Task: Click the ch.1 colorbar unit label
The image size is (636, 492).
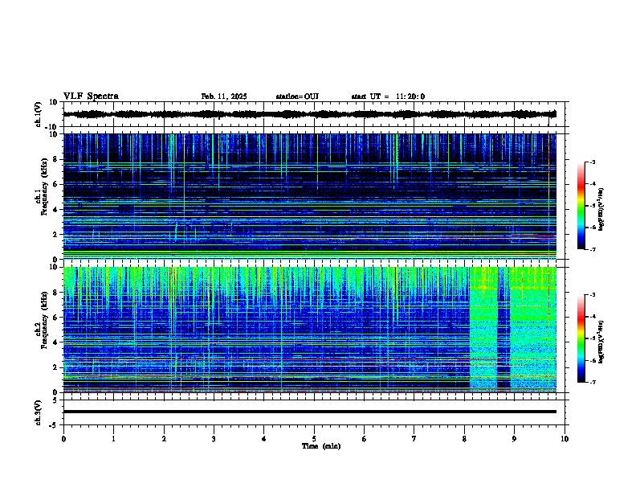Action: coord(601,210)
